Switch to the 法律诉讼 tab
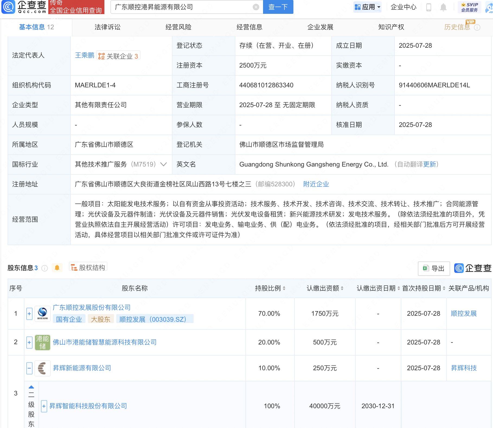 pyautogui.click(x=107, y=27)
